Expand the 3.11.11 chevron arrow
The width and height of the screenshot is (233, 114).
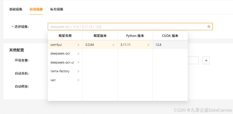pos(148,45)
